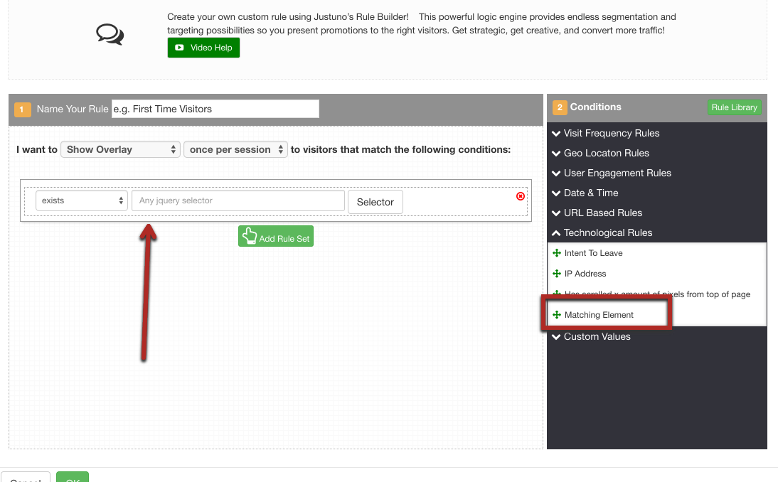Image resolution: width=778 pixels, height=482 pixels.
Task: Click the hand icon on Add Rule Set
Action: [250, 237]
